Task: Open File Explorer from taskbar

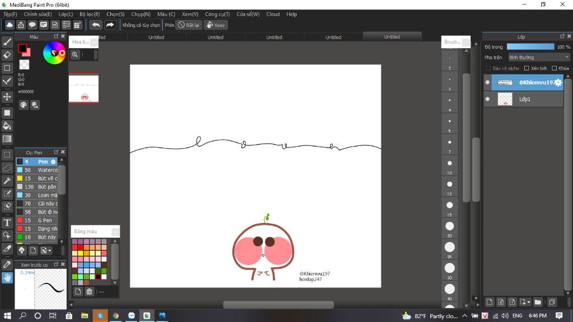Action: coord(84,315)
